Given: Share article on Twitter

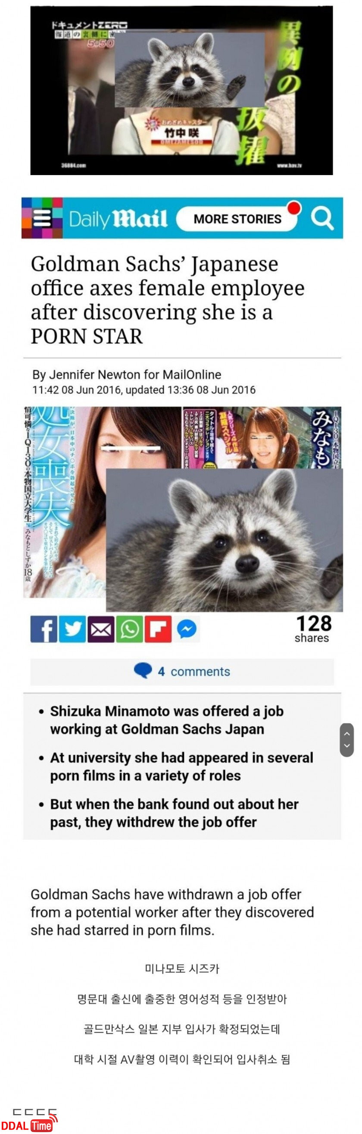Looking at the screenshot, I should (x=72, y=629).
